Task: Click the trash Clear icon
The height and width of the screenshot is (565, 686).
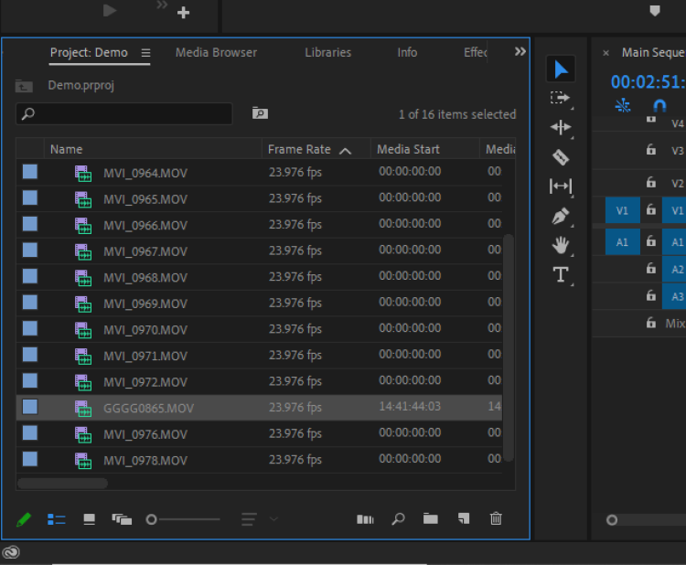Action: coord(496,518)
